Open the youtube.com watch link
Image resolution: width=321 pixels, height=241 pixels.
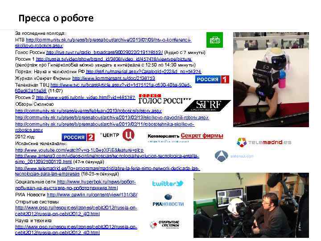click(79, 150)
